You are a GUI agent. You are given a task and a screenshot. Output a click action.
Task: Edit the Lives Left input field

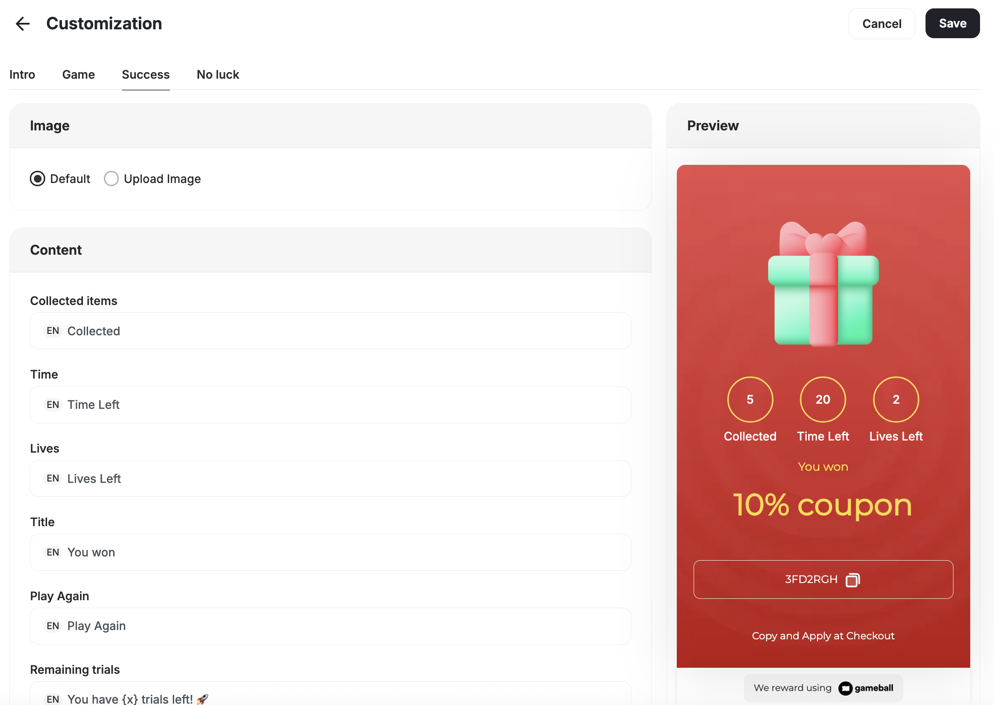[330, 479]
